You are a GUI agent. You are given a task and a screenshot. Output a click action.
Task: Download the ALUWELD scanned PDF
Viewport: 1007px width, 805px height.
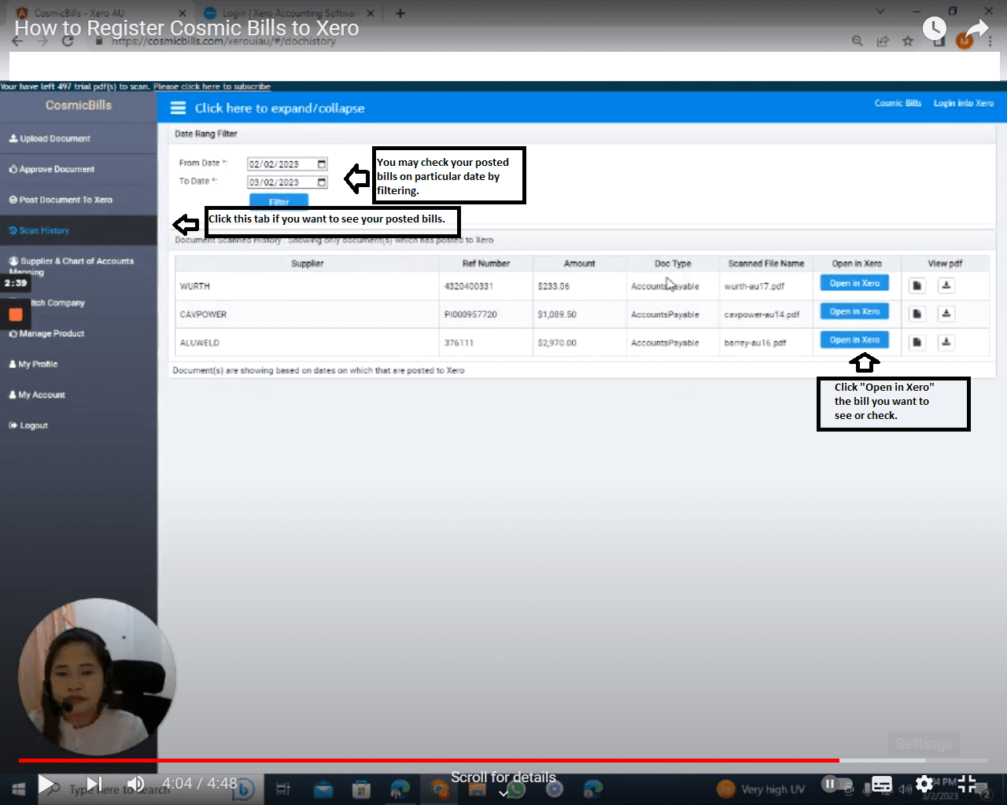pos(946,343)
